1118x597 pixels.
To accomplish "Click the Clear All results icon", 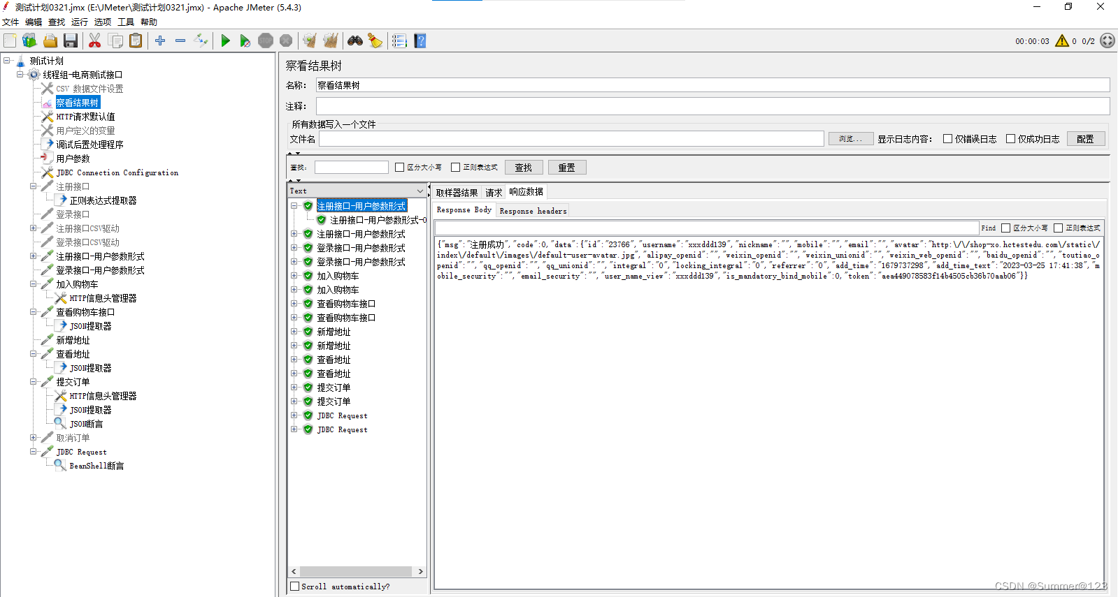I will (330, 41).
